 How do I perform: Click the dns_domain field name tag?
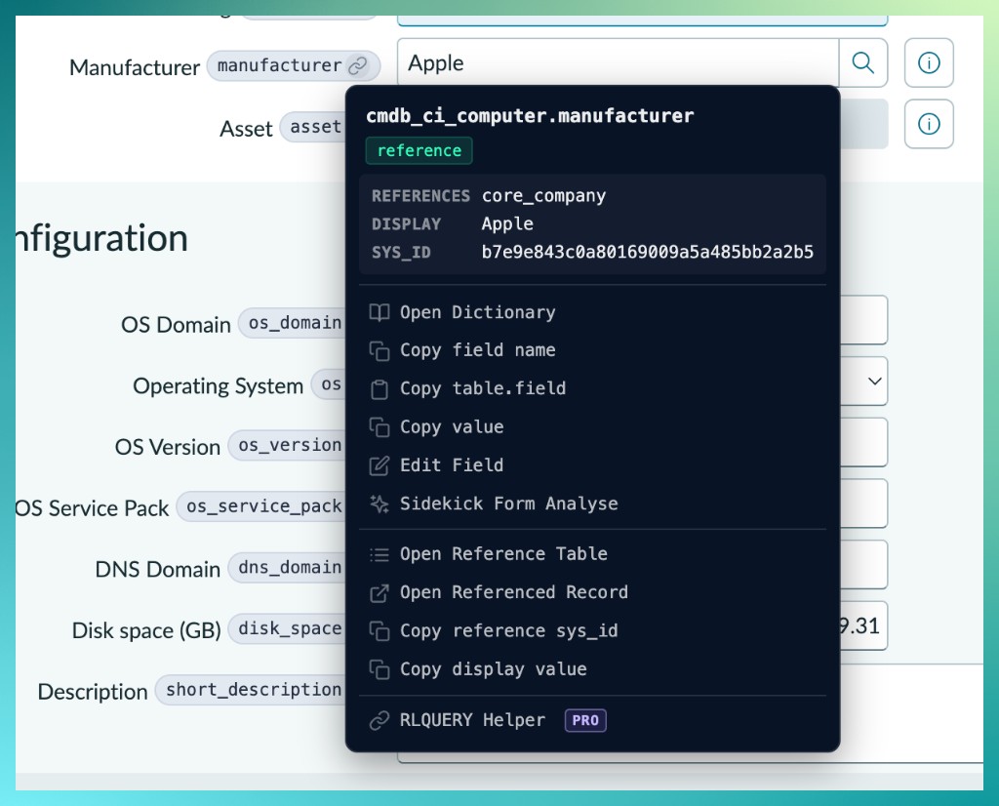point(288,568)
